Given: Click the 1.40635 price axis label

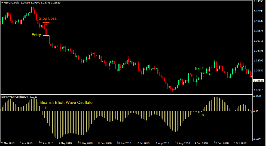Looking at the screenshot, I should (259, 21).
